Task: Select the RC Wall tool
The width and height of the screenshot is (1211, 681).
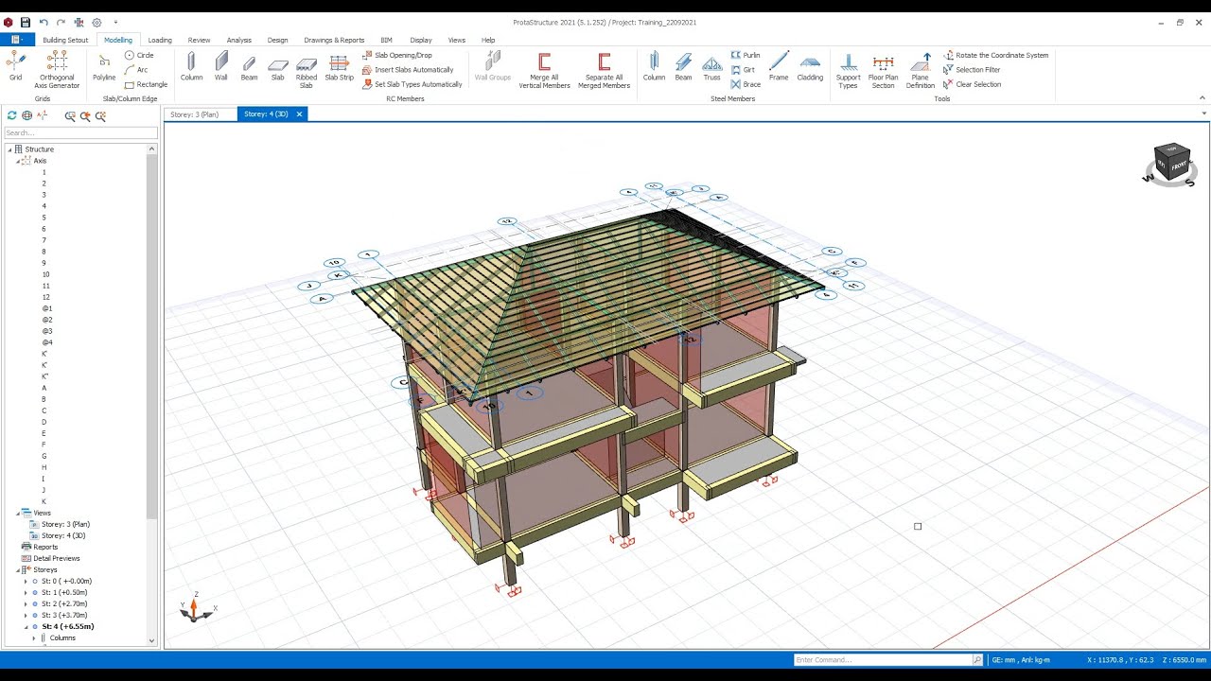Action: (220, 67)
